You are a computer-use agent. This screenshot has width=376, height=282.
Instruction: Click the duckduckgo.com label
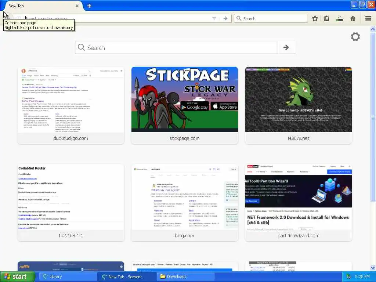[x=71, y=138]
